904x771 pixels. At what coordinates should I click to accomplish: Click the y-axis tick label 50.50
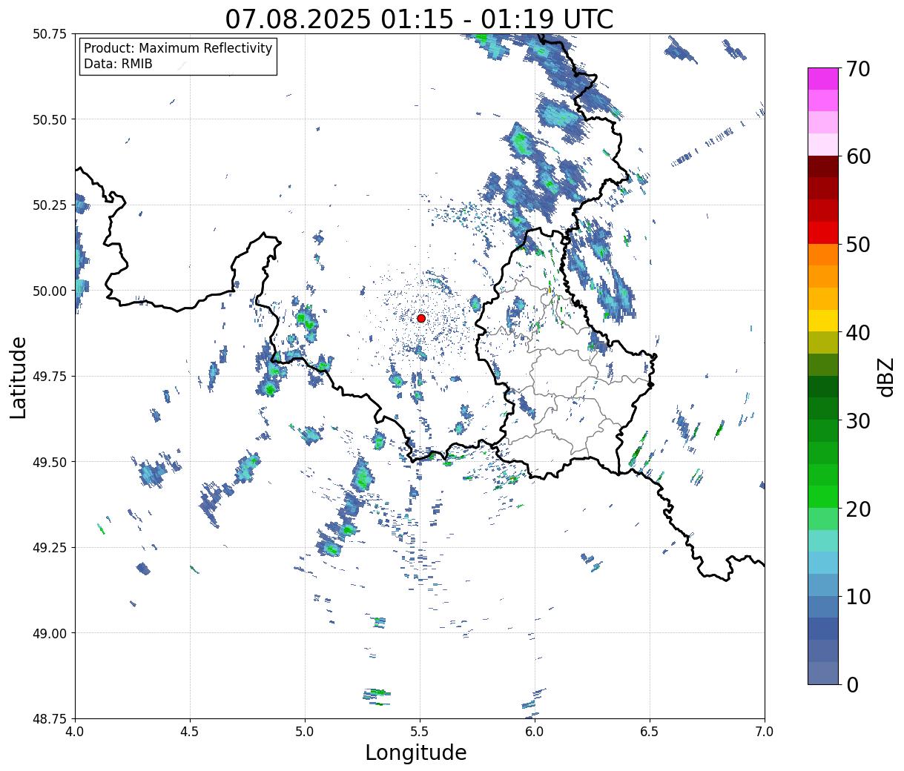50,119
